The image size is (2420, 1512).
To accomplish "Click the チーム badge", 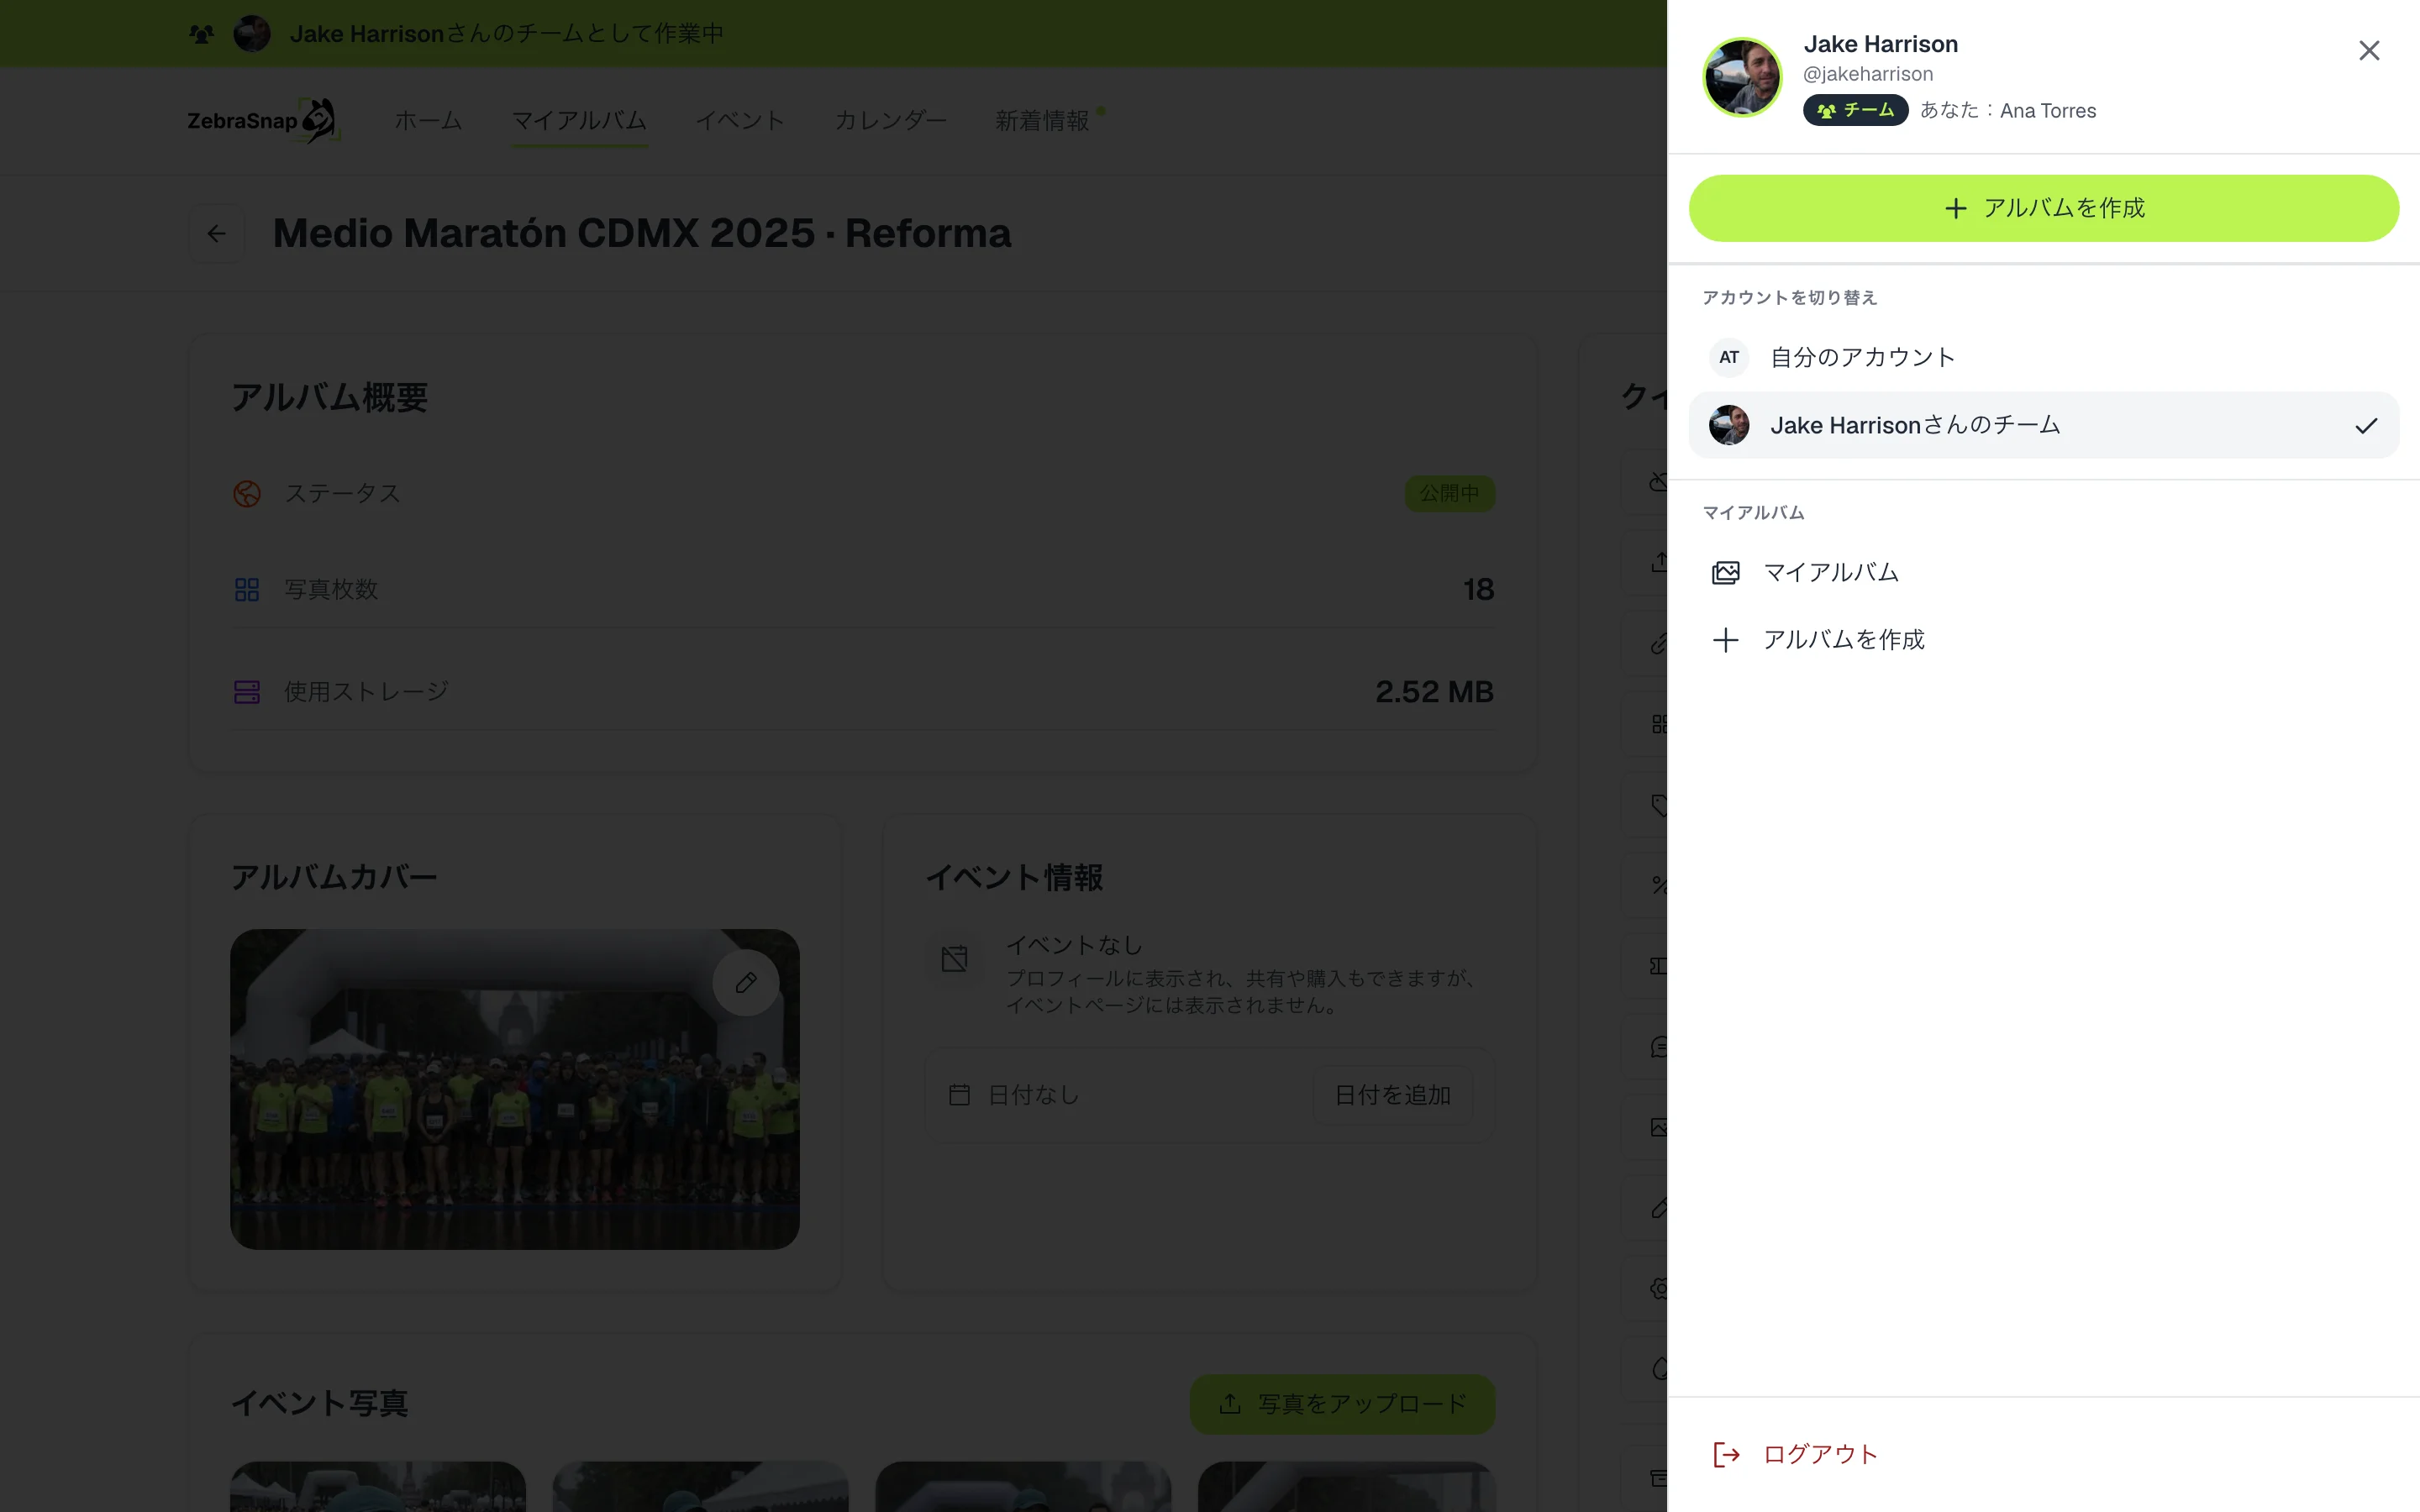I will click(1855, 110).
